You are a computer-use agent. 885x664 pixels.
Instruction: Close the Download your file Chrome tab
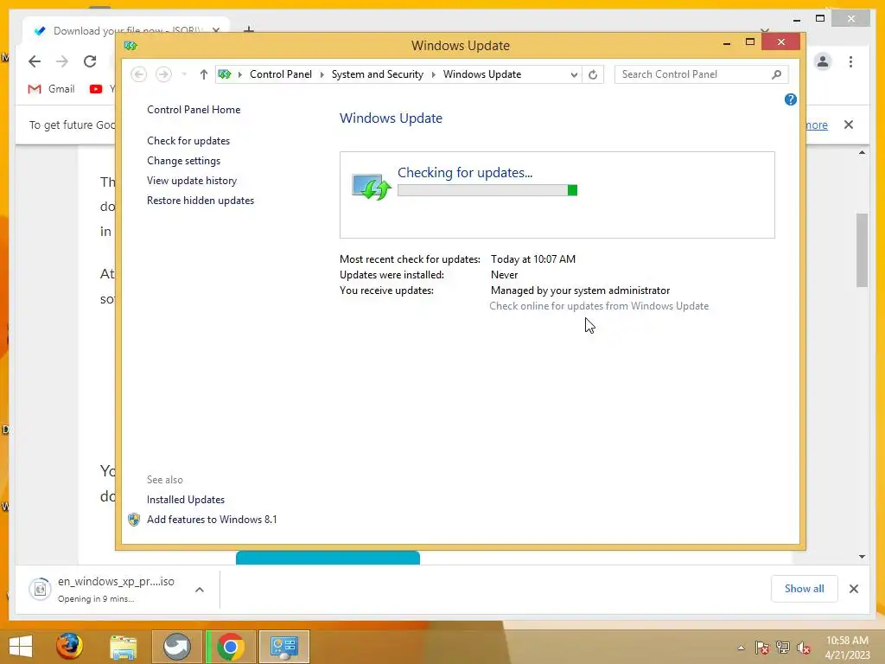click(215, 30)
